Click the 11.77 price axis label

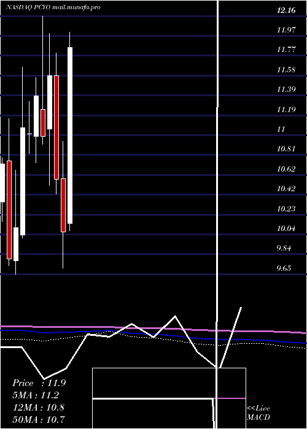[286, 50]
